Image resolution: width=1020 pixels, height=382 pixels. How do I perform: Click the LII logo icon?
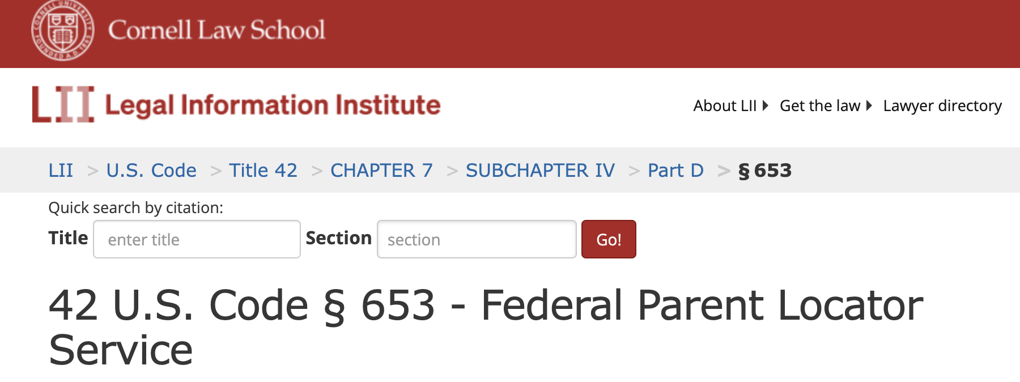63,104
